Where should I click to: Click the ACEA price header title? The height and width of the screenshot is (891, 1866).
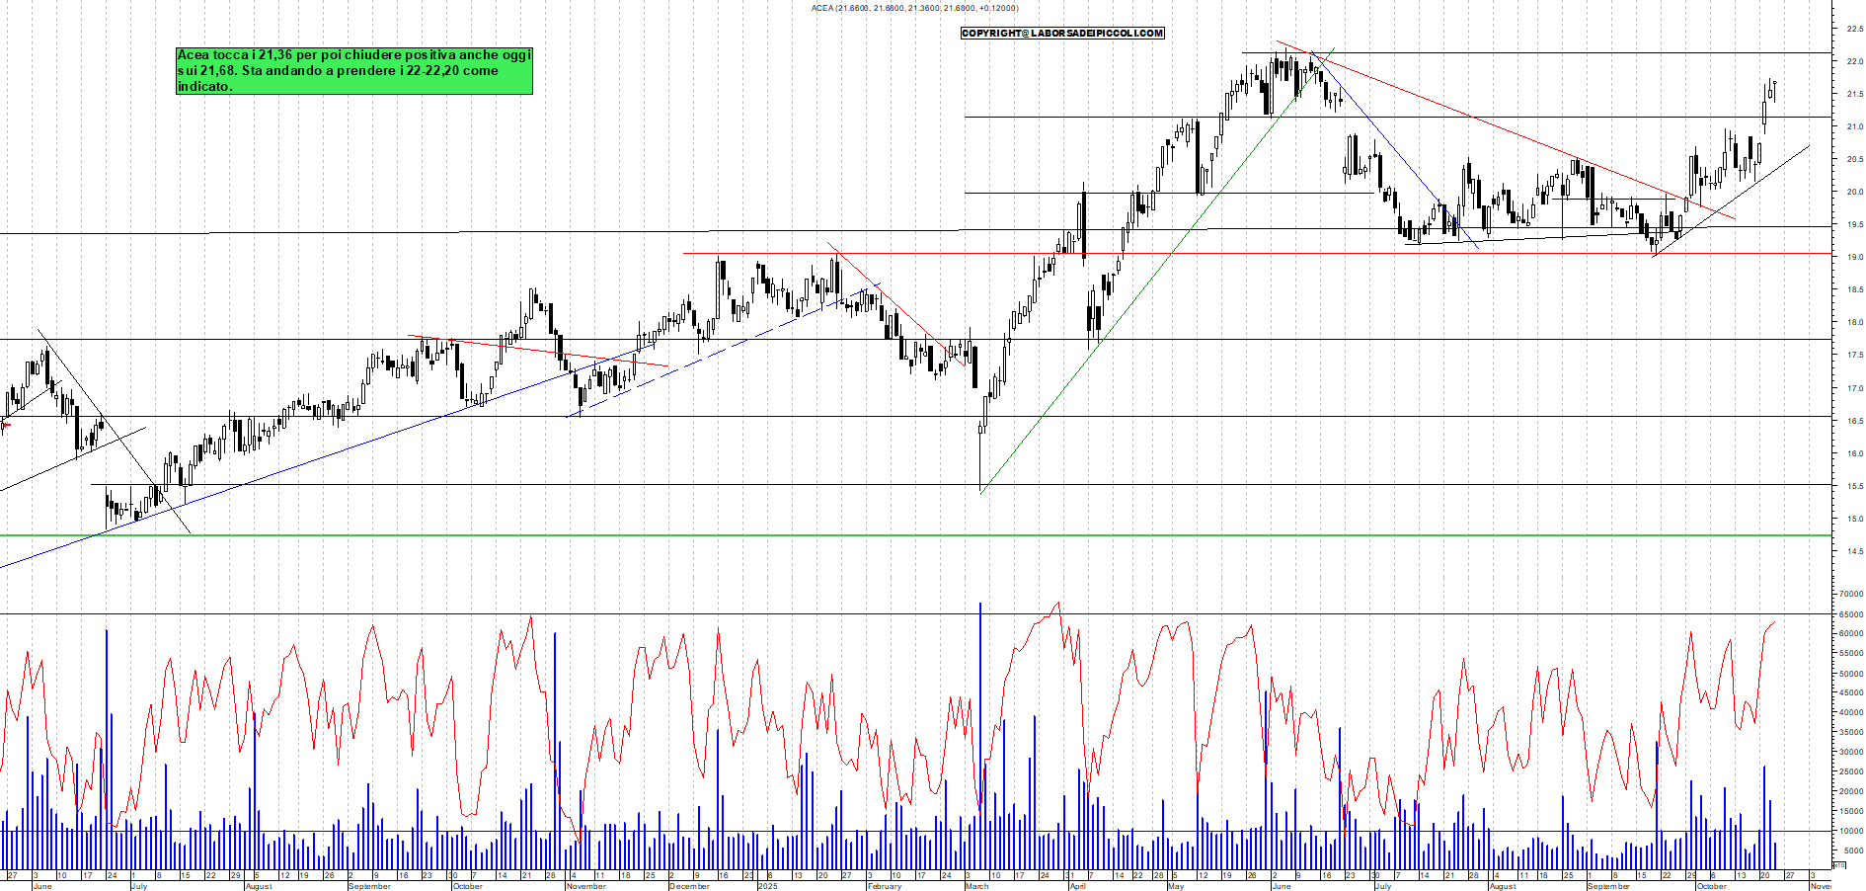point(914,8)
